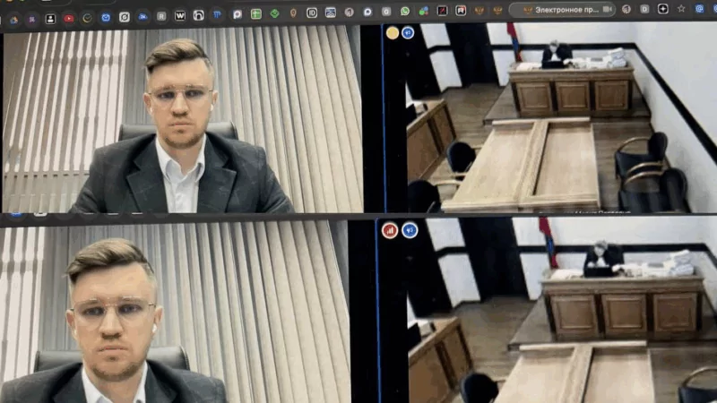Open the black W icon tab
This screenshot has height=403, width=717.
[180, 15]
